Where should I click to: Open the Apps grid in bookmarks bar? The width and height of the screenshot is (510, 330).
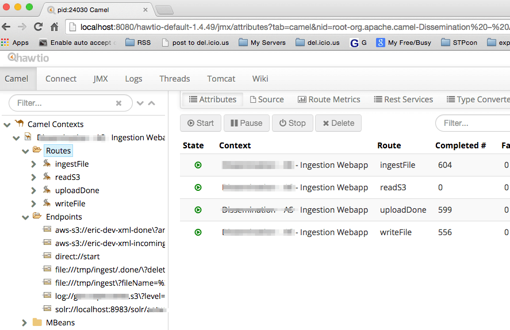[14, 43]
